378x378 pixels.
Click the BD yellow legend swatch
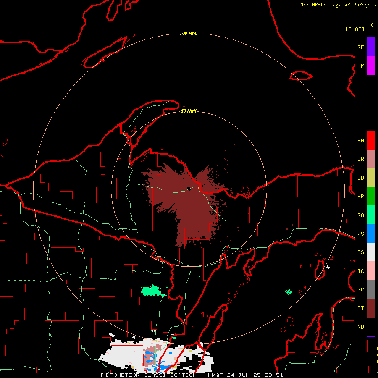[371, 178]
